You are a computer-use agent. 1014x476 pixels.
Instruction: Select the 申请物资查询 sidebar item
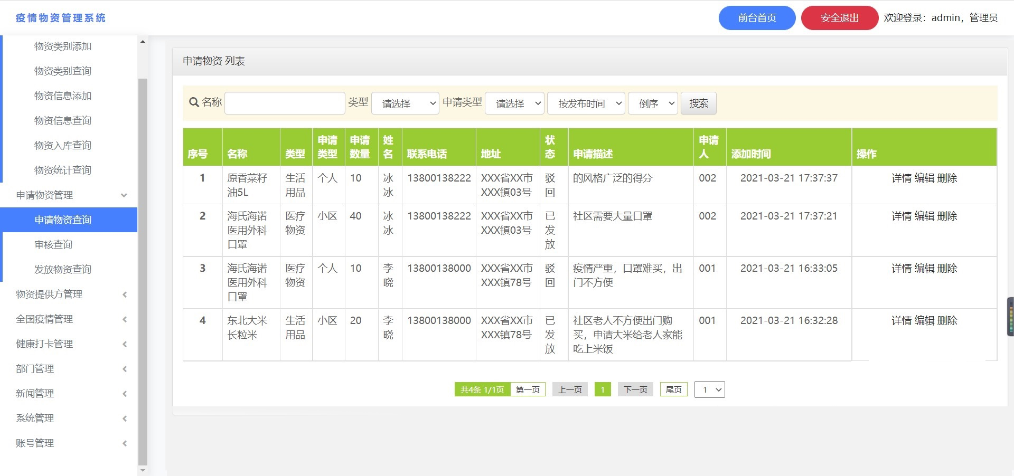point(69,220)
